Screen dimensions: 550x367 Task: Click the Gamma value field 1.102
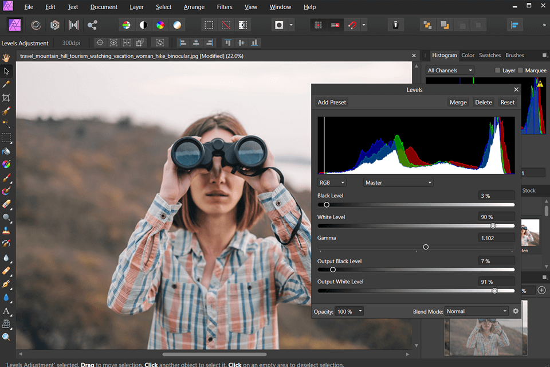click(x=496, y=238)
